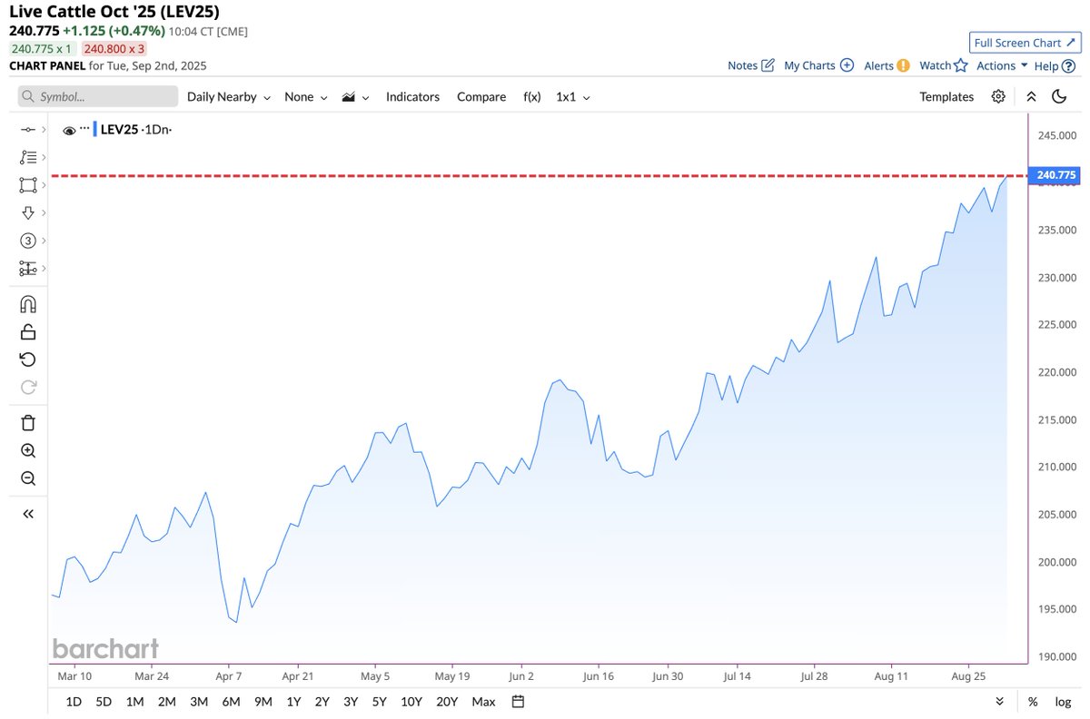Click the 240.800 x 3 ask quote
This screenshot has height=719, width=1090.
(x=114, y=48)
